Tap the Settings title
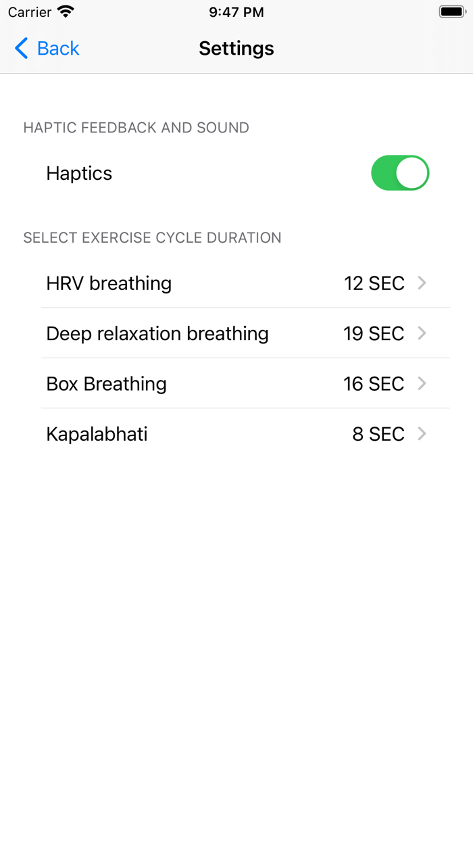 tap(236, 48)
